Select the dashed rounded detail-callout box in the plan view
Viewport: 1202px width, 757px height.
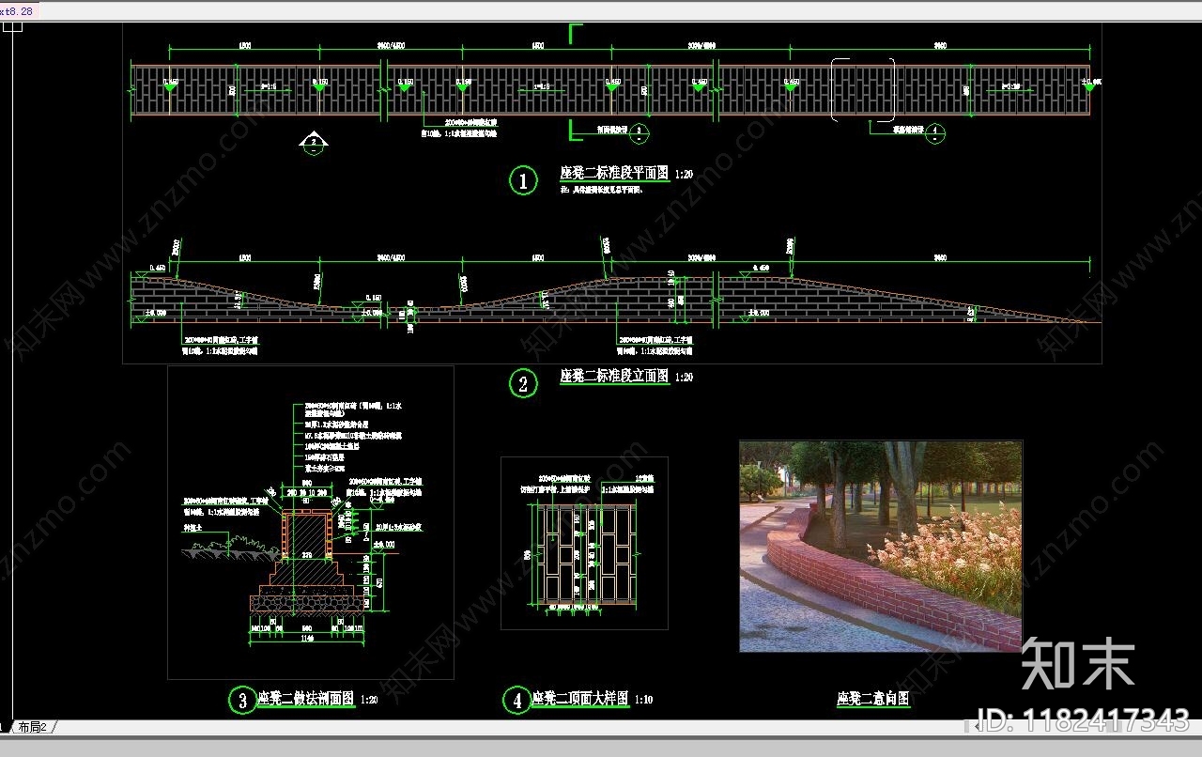coord(863,90)
